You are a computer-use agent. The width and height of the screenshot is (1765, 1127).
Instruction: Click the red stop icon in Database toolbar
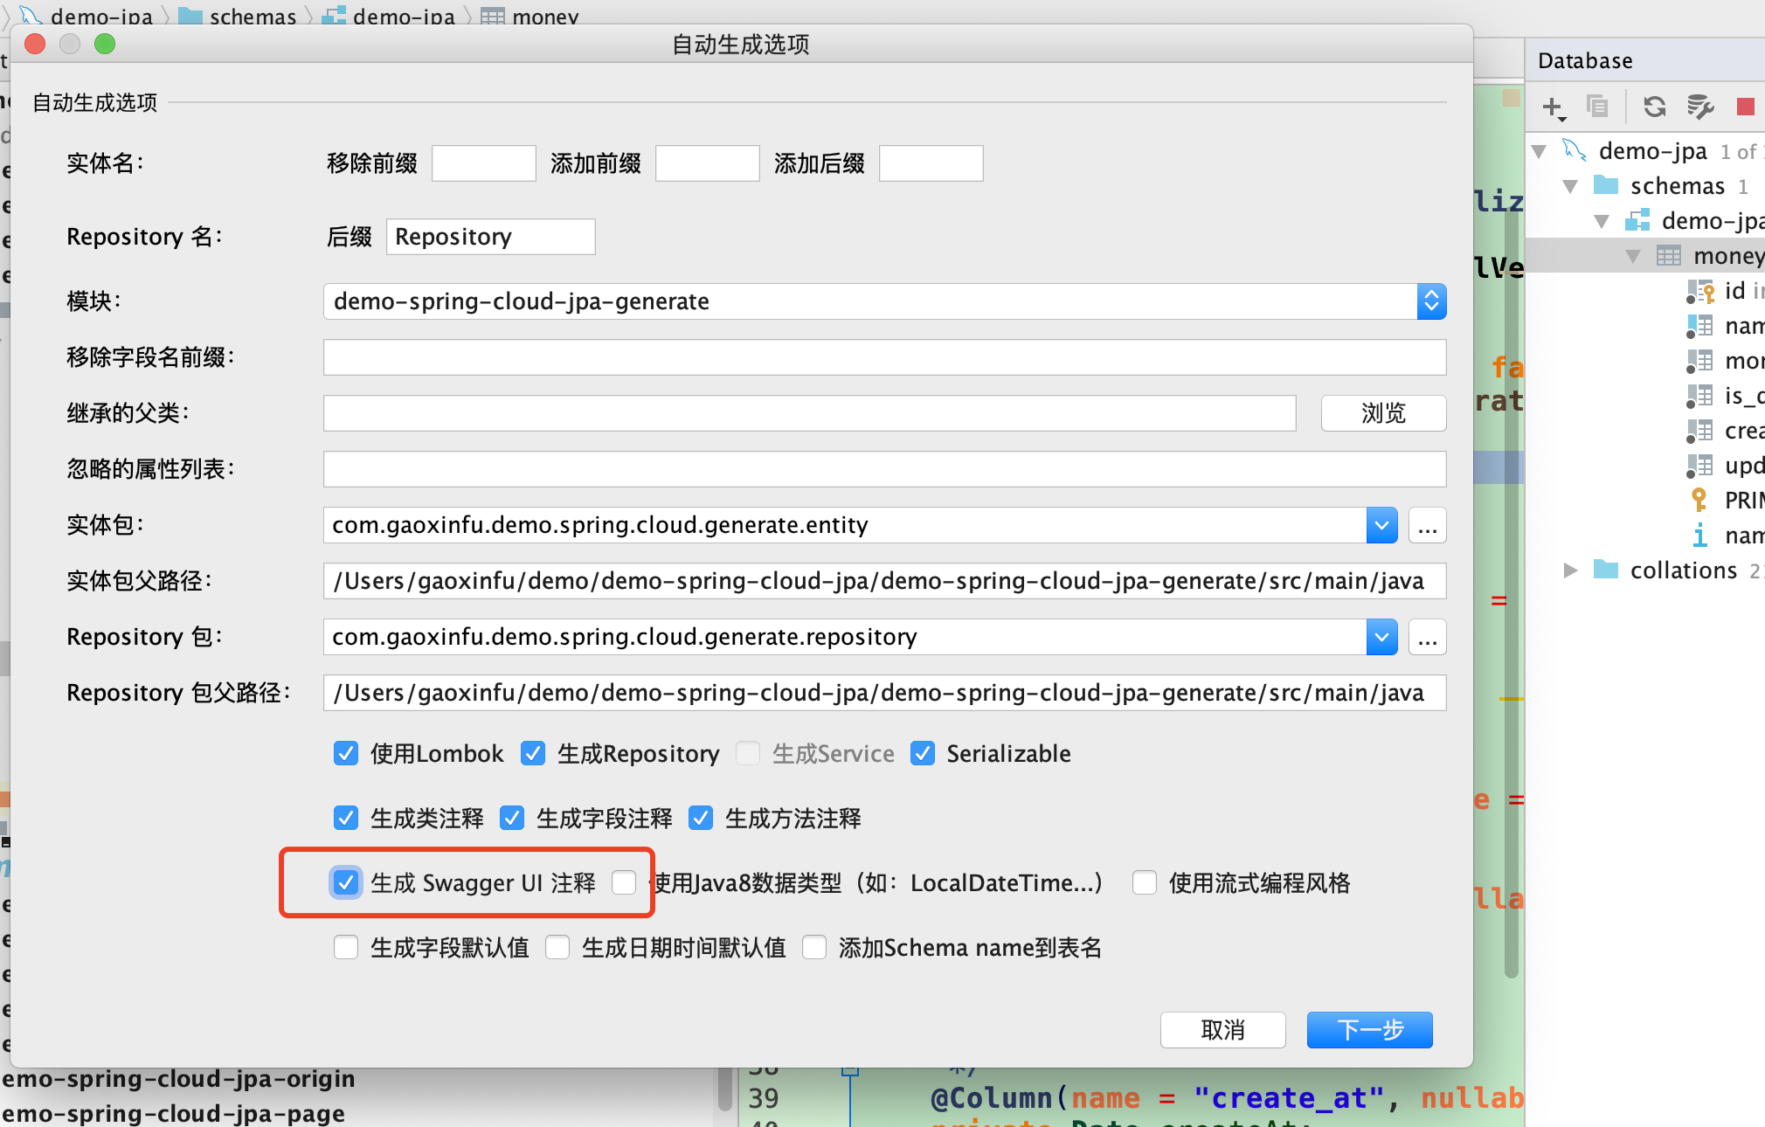tap(1746, 107)
